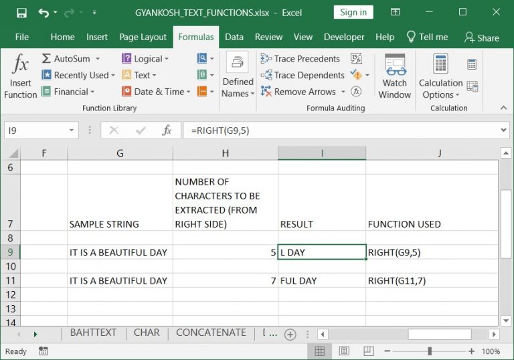Add a new sheet with plus icon
This screenshot has width=514, height=360.
(290, 335)
